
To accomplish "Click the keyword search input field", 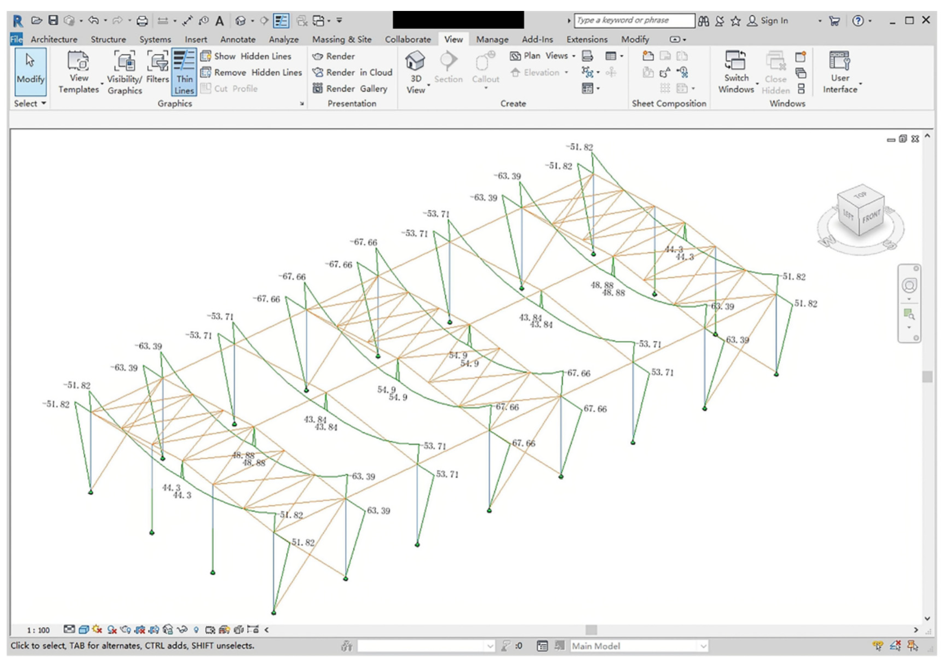I will pos(634,20).
